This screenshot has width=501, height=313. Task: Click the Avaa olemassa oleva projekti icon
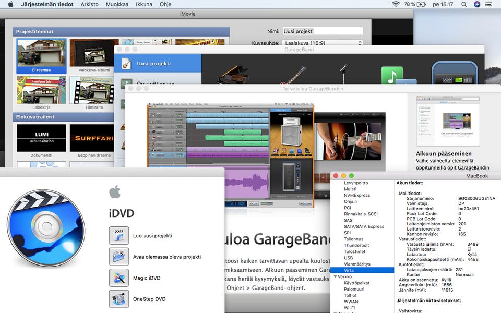pyautogui.click(x=119, y=257)
